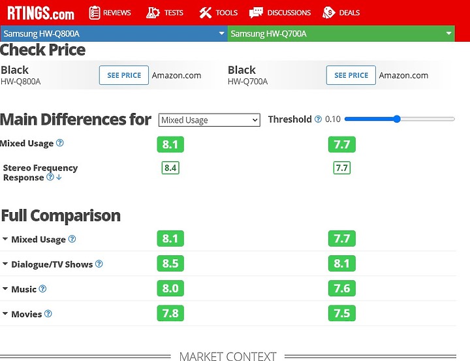The width and height of the screenshot is (470, 361).
Task: Click the 7.5 Movies score
Action: pyautogui.click(x=341, y=313)
